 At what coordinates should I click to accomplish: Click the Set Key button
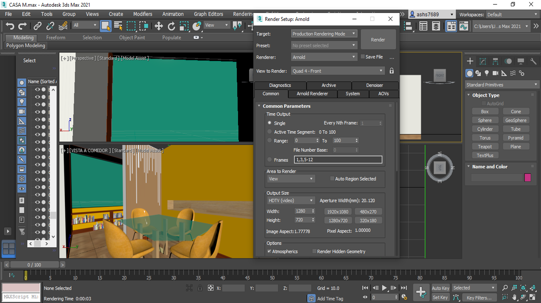point(441,297)
